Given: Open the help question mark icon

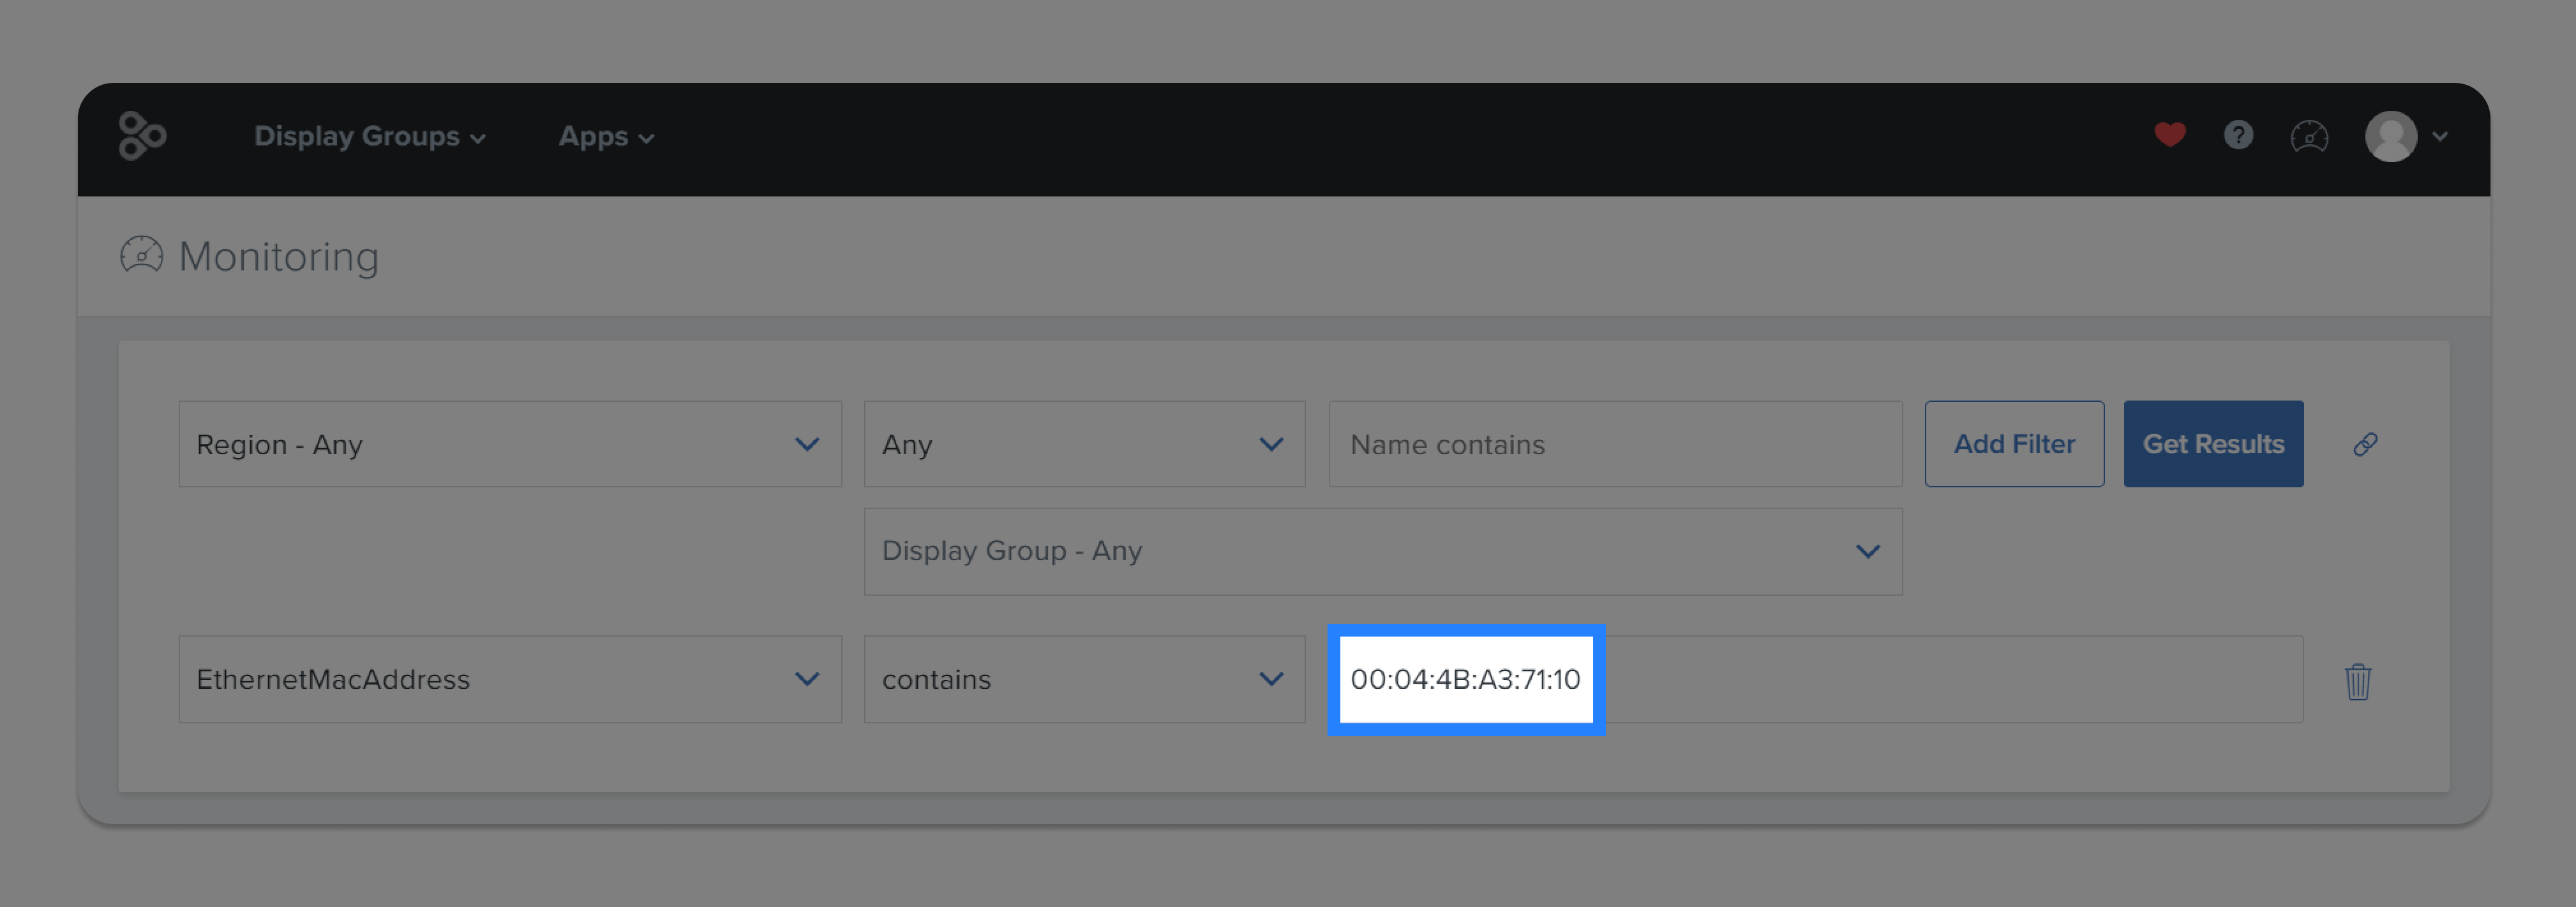Looking at the screenshot, I should coord(2238,135).
